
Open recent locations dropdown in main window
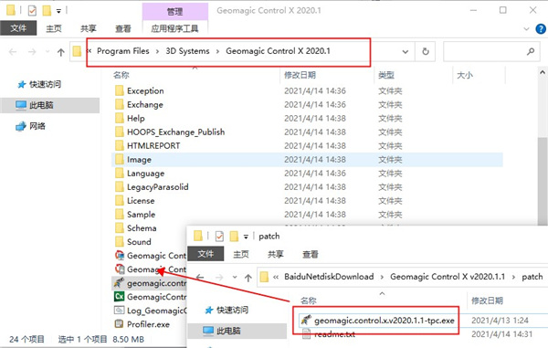click(47, 52)
